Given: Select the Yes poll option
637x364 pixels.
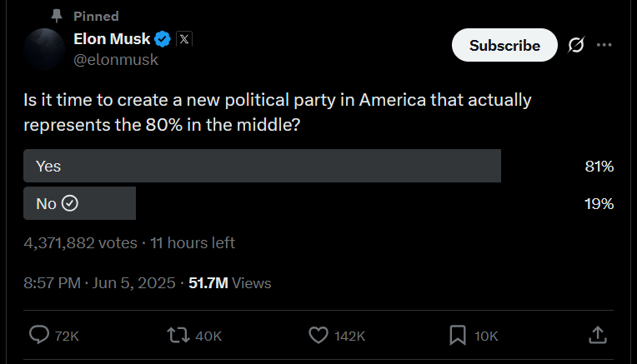Looking at the screenshot, I should [x=262, y=166].
